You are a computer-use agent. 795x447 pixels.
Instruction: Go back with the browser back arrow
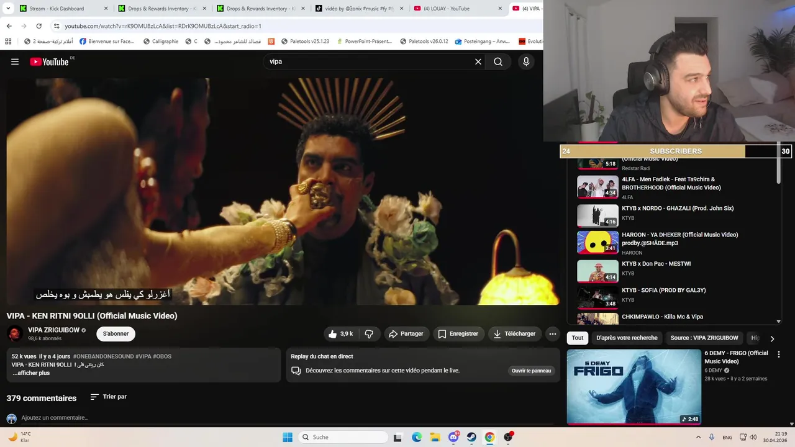click(9, 26)
